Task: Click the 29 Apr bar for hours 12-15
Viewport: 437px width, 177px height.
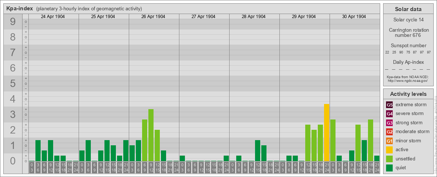Action: click(x=308, y=143)
